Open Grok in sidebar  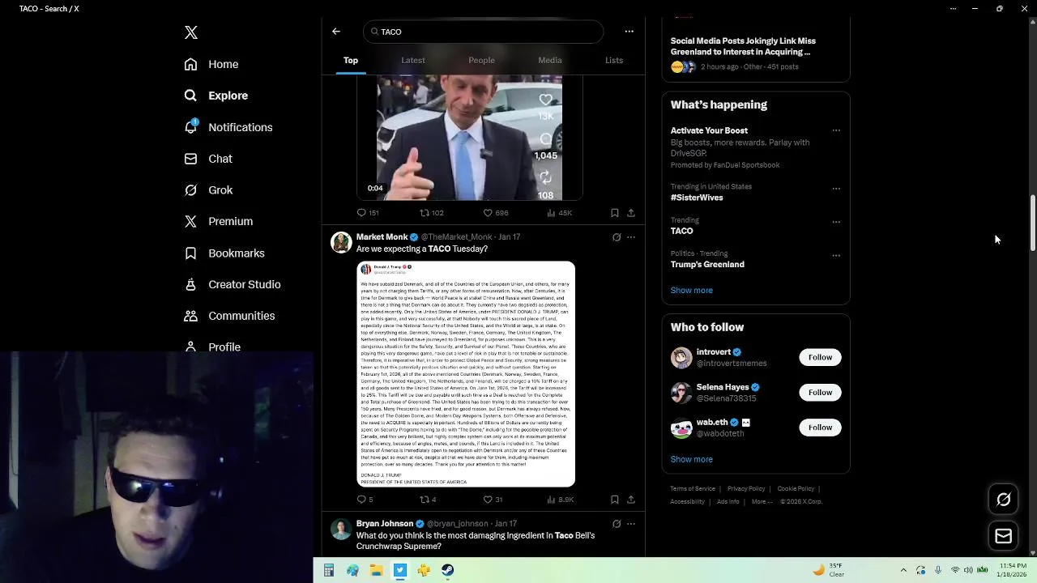click(x=208, y=190)
